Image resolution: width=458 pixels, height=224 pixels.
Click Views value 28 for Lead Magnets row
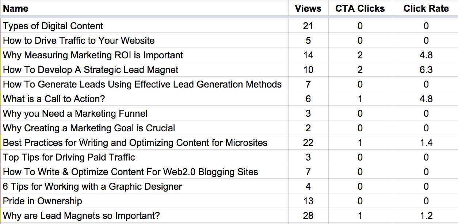tap(308, 216)
